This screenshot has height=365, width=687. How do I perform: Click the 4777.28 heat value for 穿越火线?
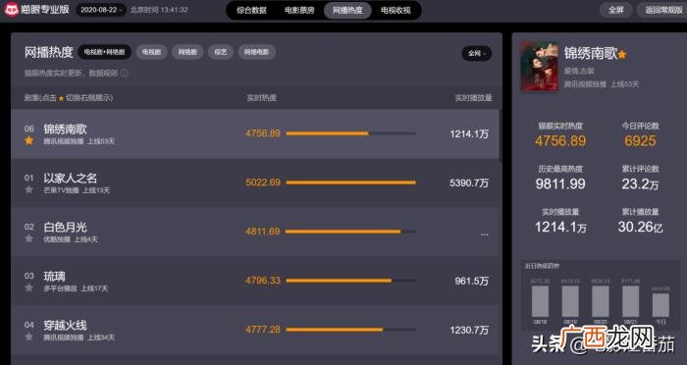click(262, 330)
